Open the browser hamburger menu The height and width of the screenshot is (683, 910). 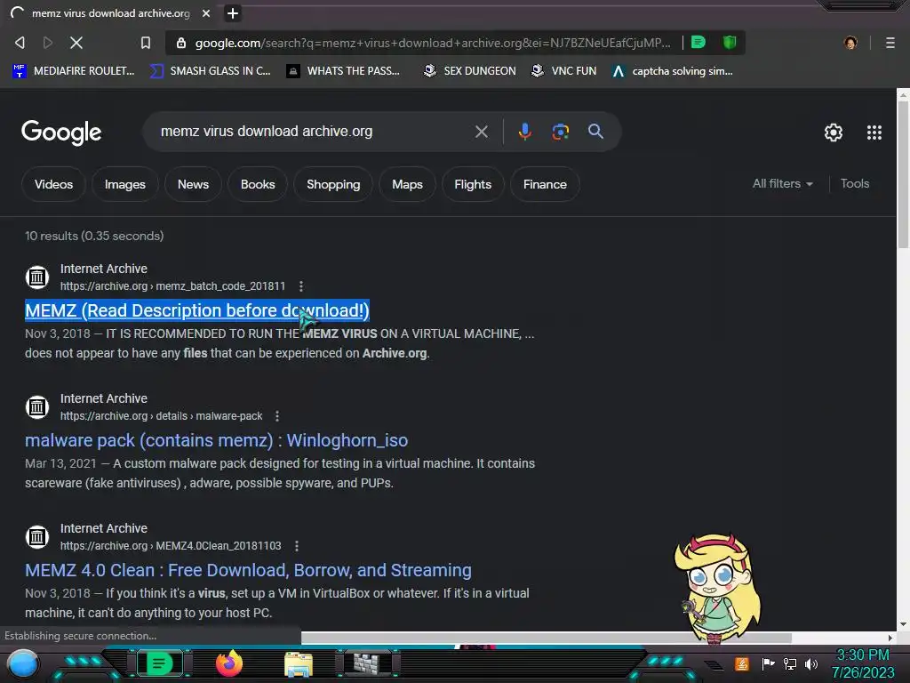coord(890,43)
